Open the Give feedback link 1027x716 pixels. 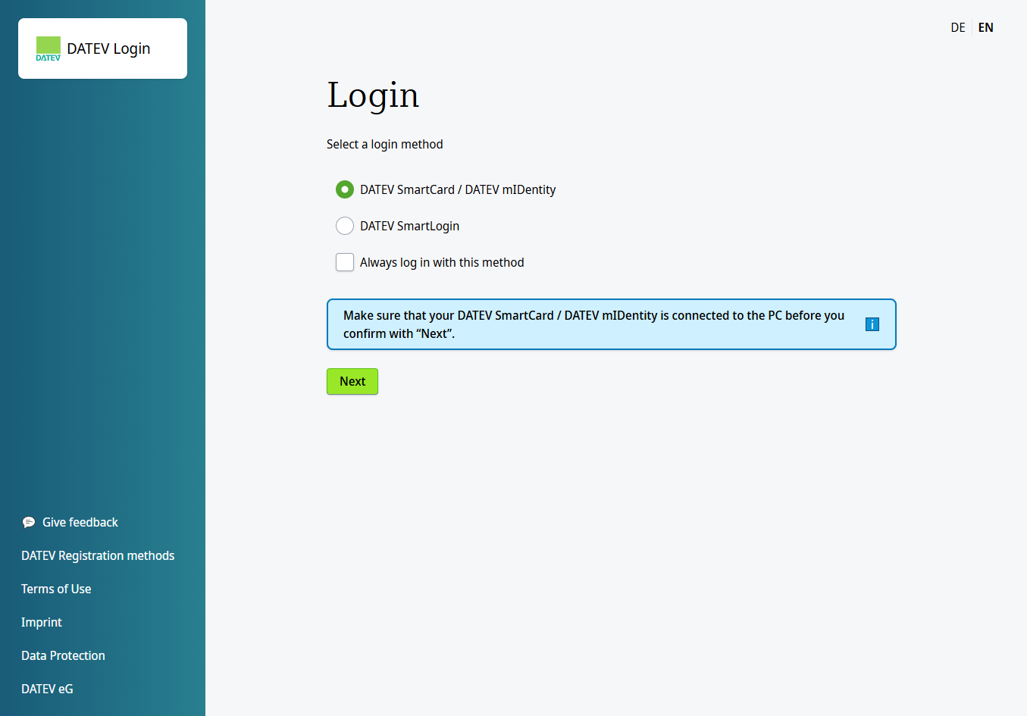80,522
